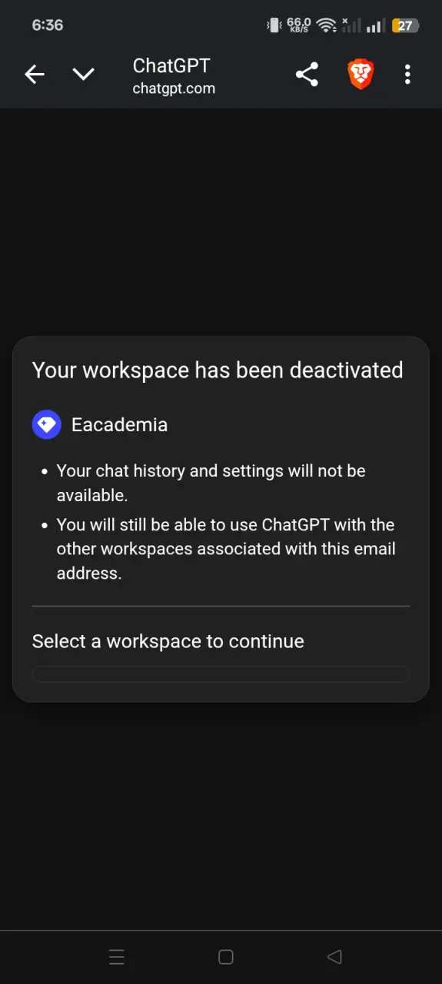The image size is (442, 984).
Task: Share the page using the share icon
Action: (307, 75)
